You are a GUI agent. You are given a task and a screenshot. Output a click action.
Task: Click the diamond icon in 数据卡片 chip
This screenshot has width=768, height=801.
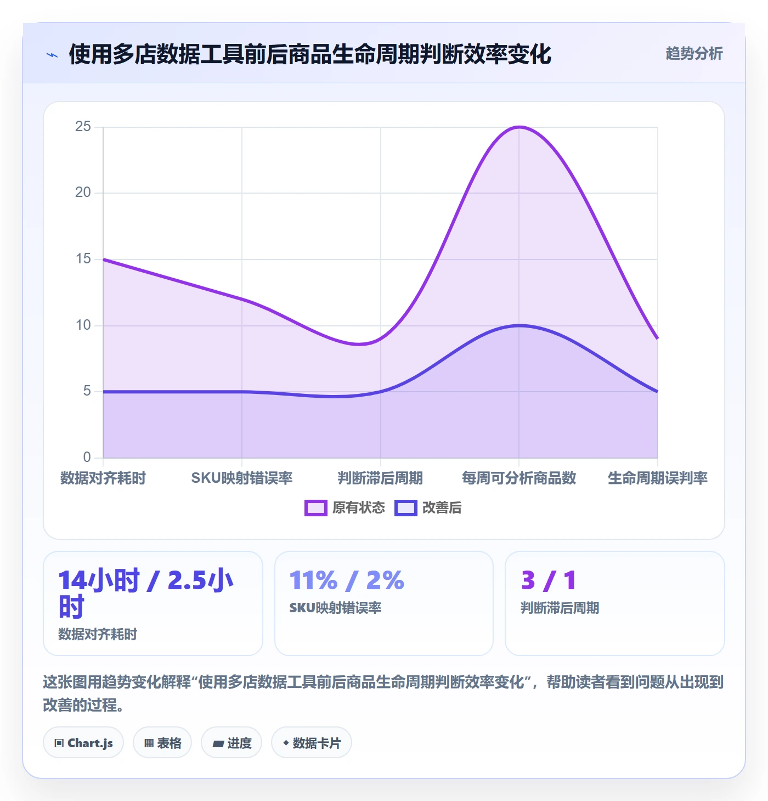tap(286, 743)
